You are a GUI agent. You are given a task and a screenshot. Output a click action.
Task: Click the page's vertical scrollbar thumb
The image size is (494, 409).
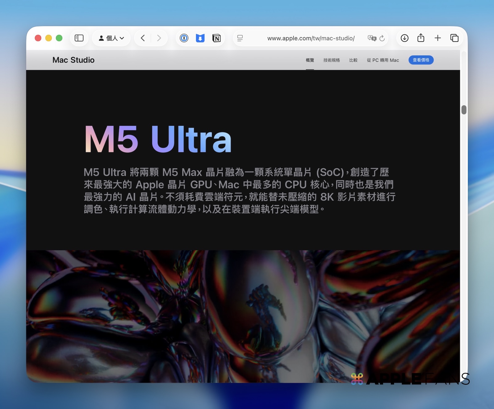[x=464, y=110]
